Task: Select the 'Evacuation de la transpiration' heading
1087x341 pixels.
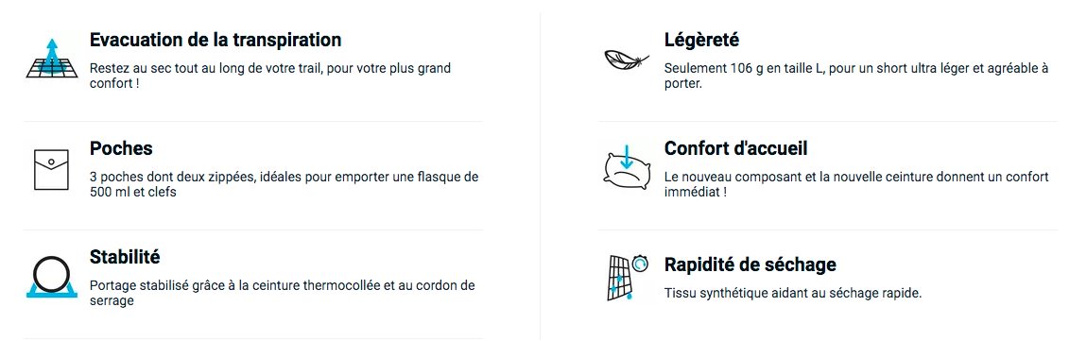Action: [215, 40]
